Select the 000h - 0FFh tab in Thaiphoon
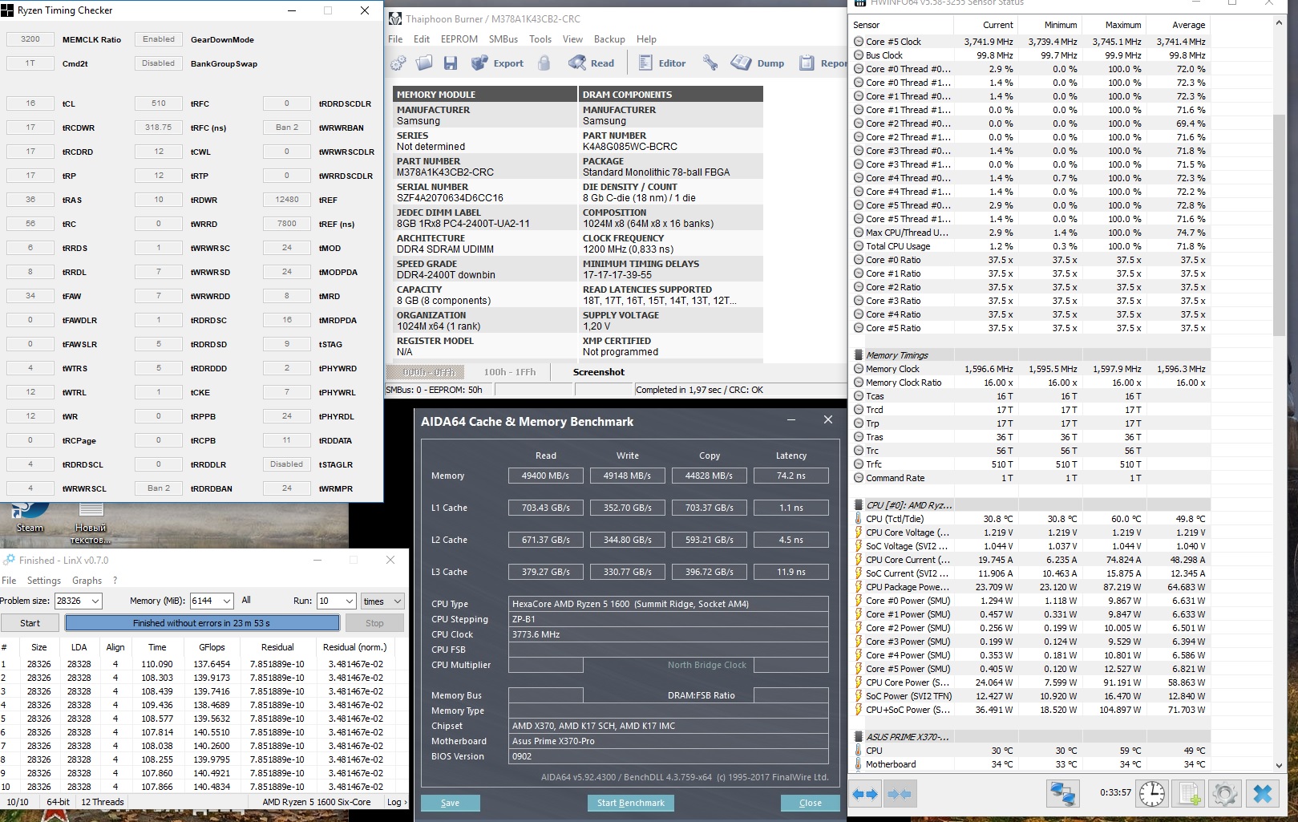Image resolution: width=1298 pixels, height=822 pixels. point(427,372)
